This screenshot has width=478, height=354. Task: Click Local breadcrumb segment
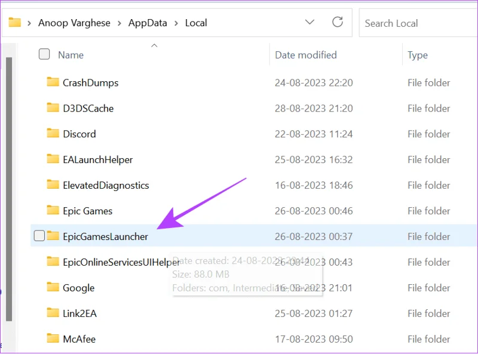tap(196, 23)
